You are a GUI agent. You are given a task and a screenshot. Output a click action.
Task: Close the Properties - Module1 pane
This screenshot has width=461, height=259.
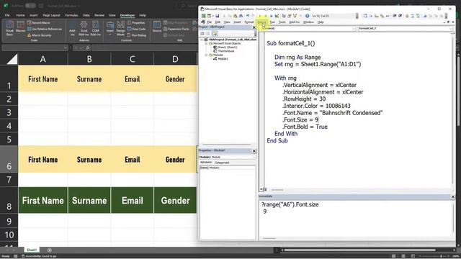(x=254, y=150)
